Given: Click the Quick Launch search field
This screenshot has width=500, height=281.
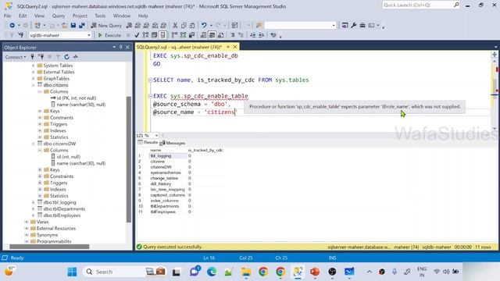Looking at the screenshot, I should [x=418, y=5].
